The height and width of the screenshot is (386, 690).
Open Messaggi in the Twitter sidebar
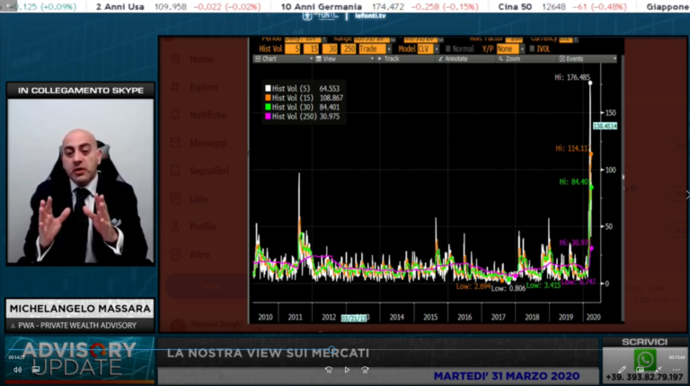(208, 143)
